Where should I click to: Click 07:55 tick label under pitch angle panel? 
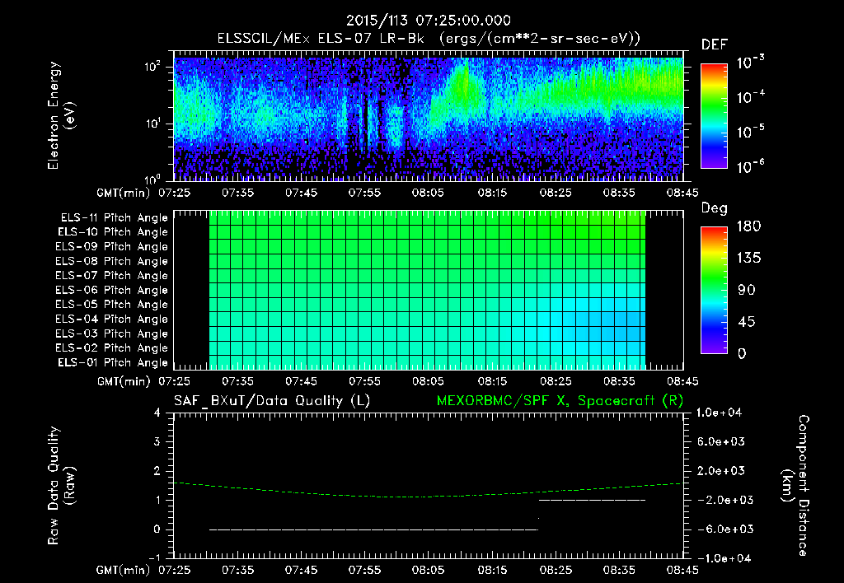[364, 381]
